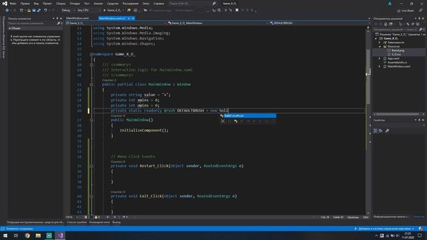
Task: Collapse the Общие group in toolbox
Action: coord(10,28)
